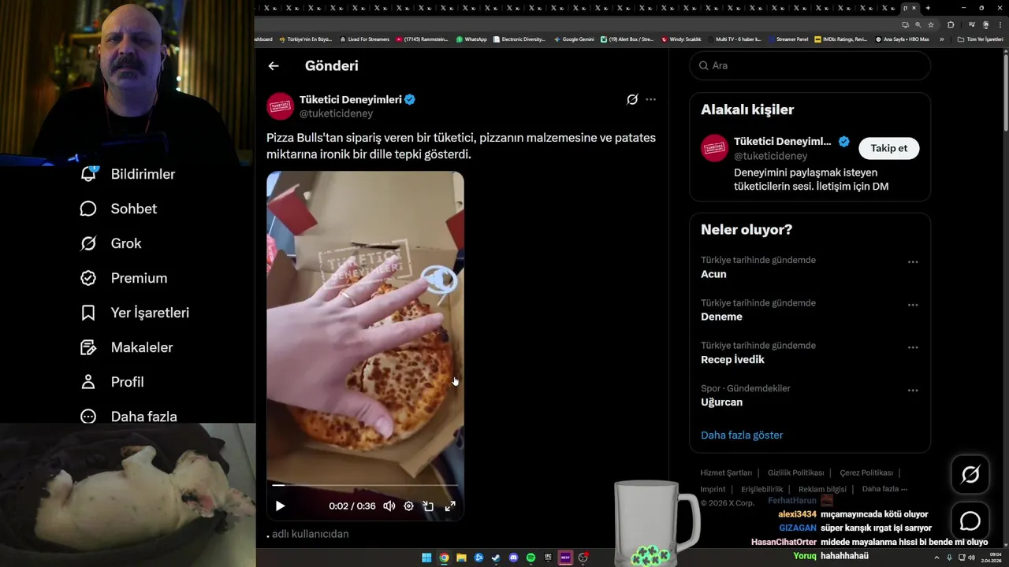Open Reklam bilgisi footer link
The image size is (1009, 567).
click(x=822, y=489)
